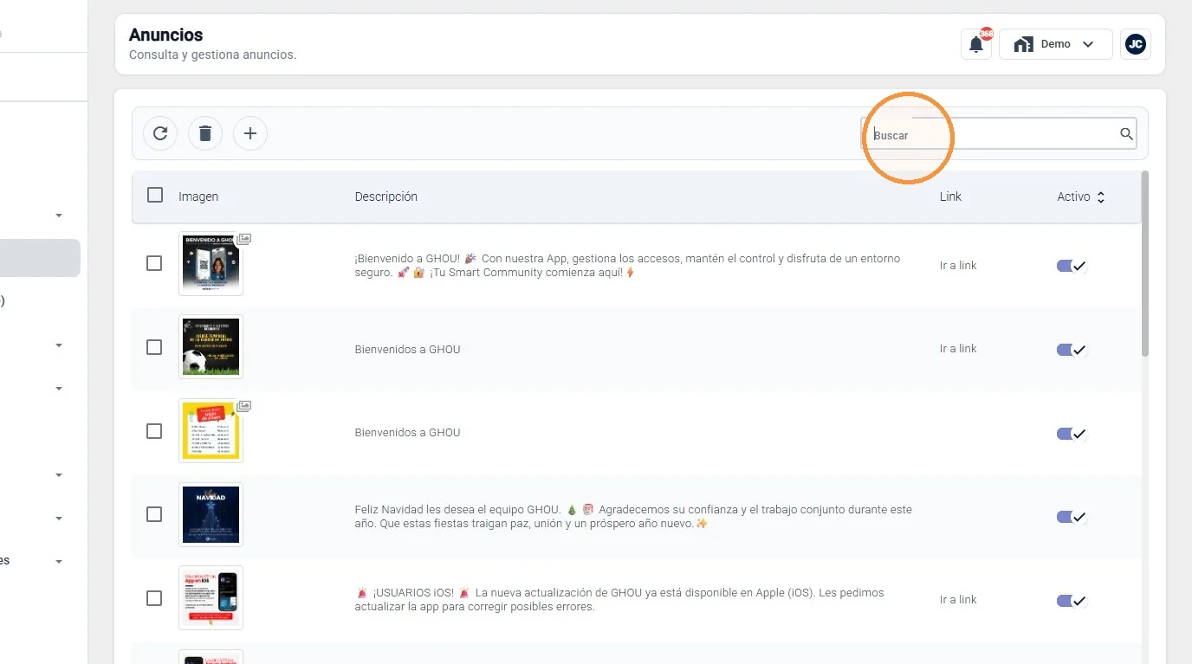Click the refresh list icon
Image resolution: width=1192 pixels, height=664 pixels.
160,133
